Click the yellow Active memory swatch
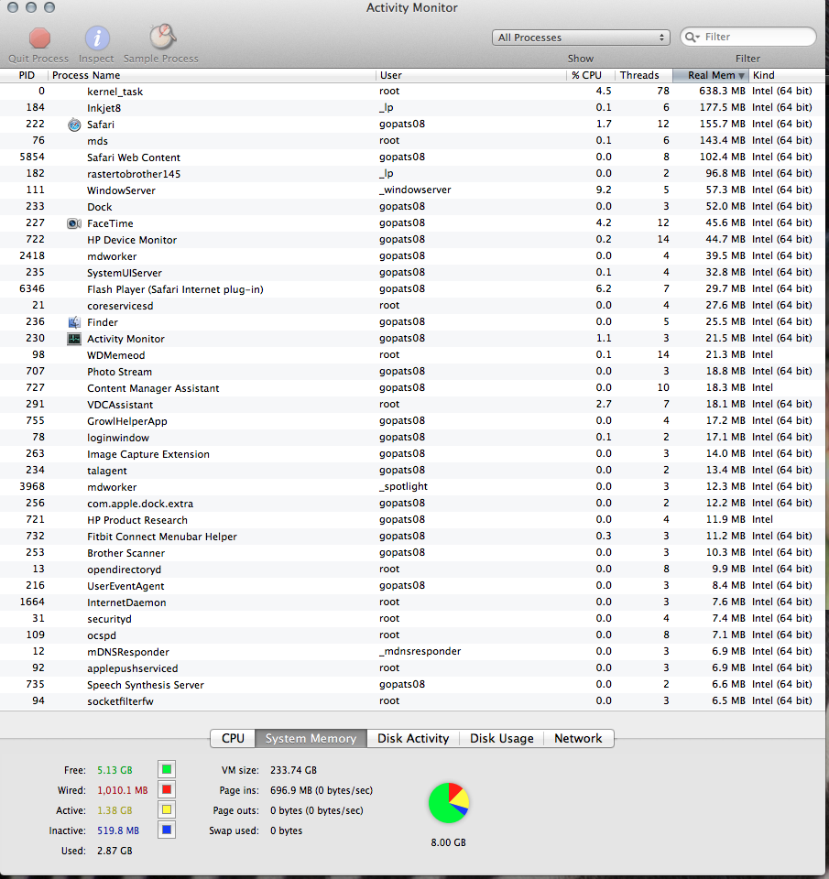 point(167,810)
